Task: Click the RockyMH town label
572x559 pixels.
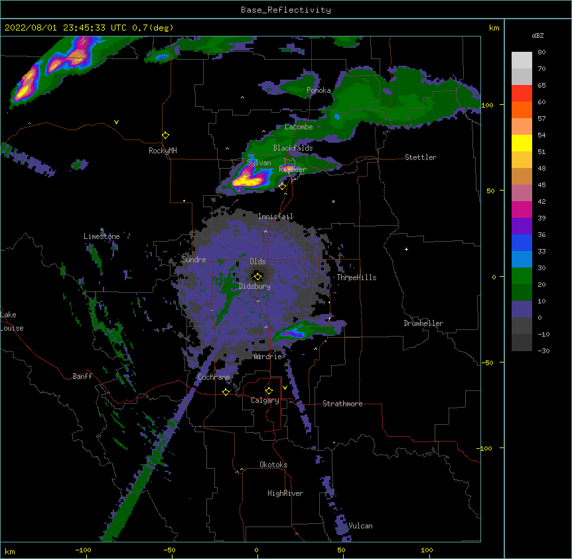Action: (x=163, y=151)
